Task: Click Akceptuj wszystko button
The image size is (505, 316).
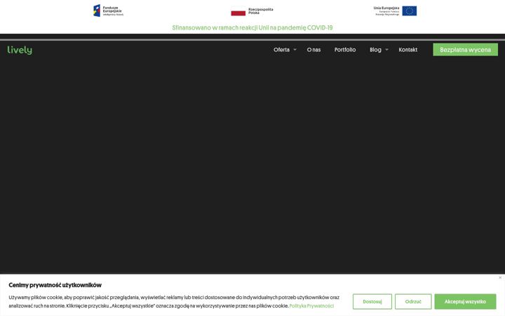Action: [x=466, y=301]
